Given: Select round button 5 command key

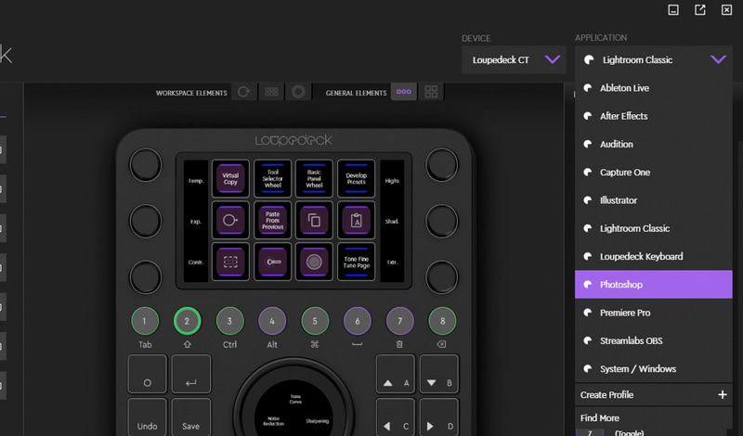Looking at the screenshot, I should (x=315, y=321).
